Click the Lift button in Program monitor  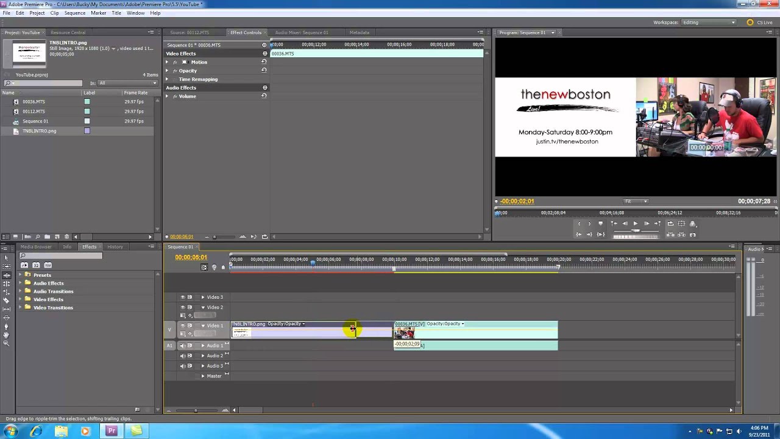(x=670, y=234)
